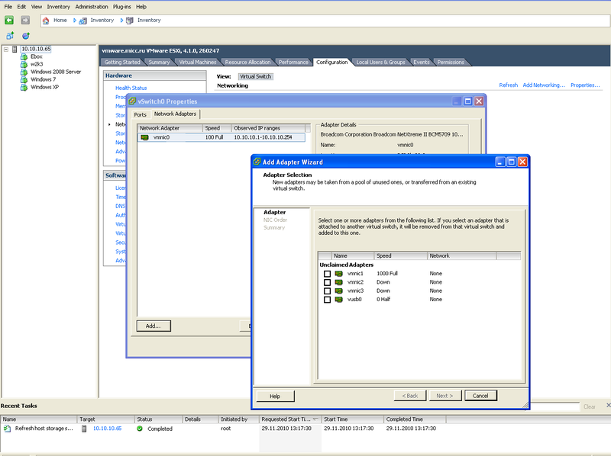Click the grey Forward navigation arrow

point(25,20)
